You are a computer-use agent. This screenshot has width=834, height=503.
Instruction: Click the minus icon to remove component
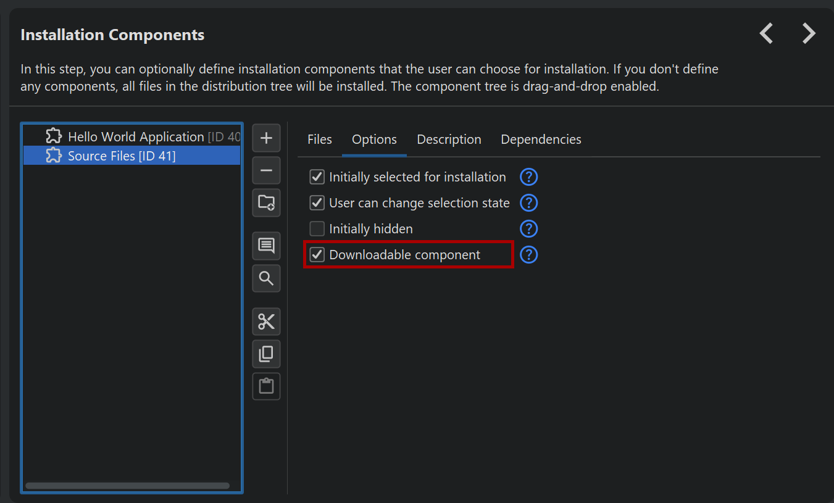pos(266,170)
